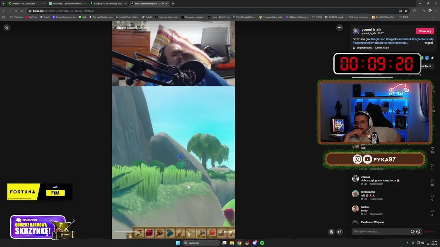Insert a mention with the @ icon
Viewport: 440px width, 247px height.
click(412, 232)
